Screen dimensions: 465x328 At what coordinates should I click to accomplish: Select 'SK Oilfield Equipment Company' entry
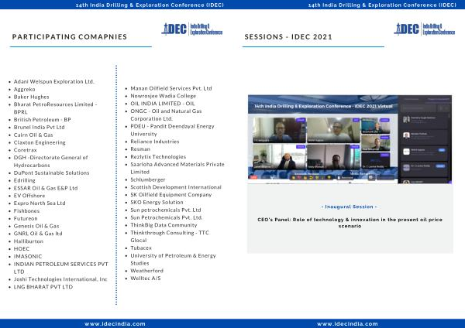tap(171, 194)
